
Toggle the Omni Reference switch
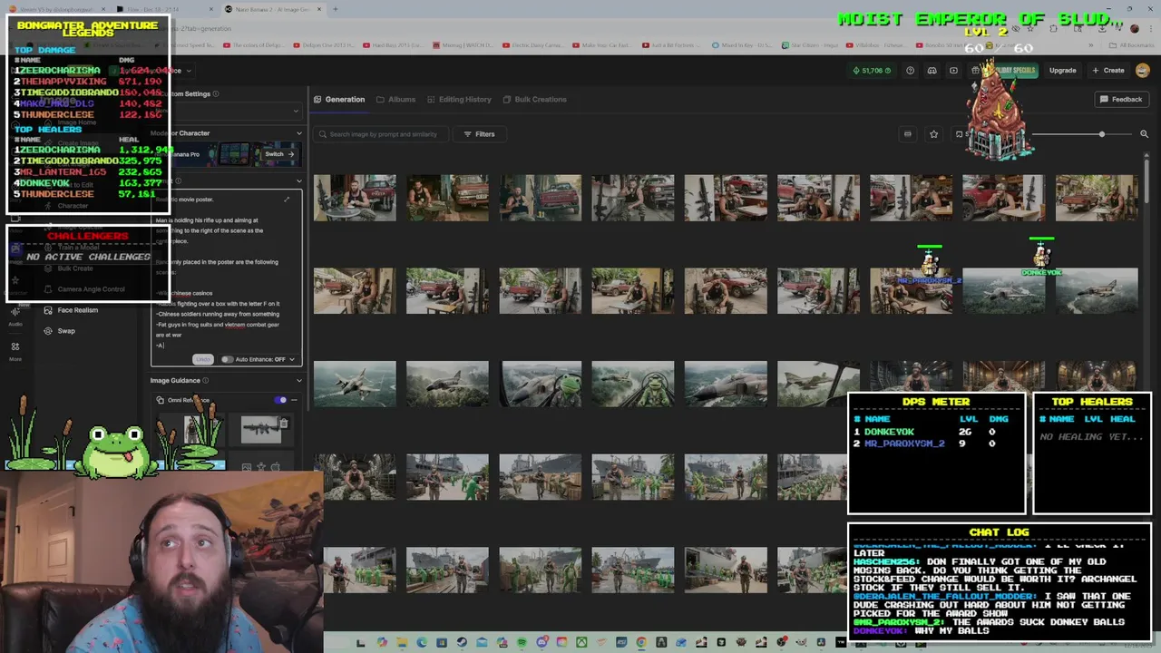tap(281, 400)
